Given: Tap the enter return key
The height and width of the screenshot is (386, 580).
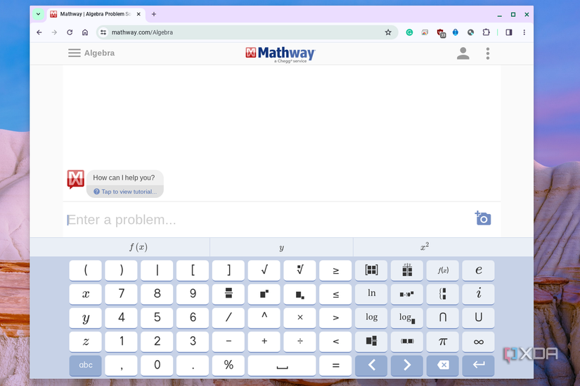Looking at the screenshot, I should click(478, 365).
